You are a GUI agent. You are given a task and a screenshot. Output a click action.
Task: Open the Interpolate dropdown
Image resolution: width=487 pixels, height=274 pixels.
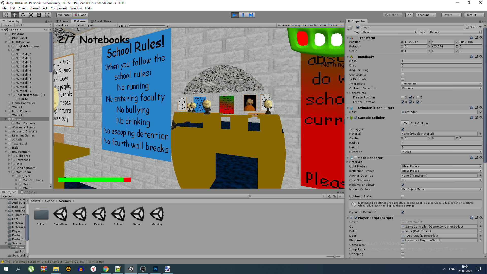point(441,84)
